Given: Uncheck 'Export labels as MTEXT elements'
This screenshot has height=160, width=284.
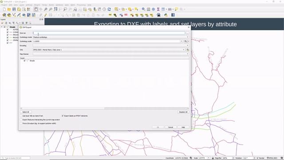Looking at the screenshot, I should tap(63, 116).
